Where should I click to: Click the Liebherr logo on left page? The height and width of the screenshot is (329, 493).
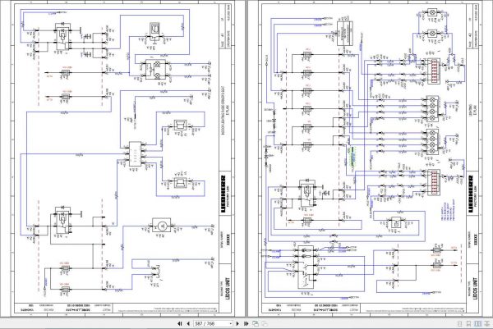tap(223, 194)
